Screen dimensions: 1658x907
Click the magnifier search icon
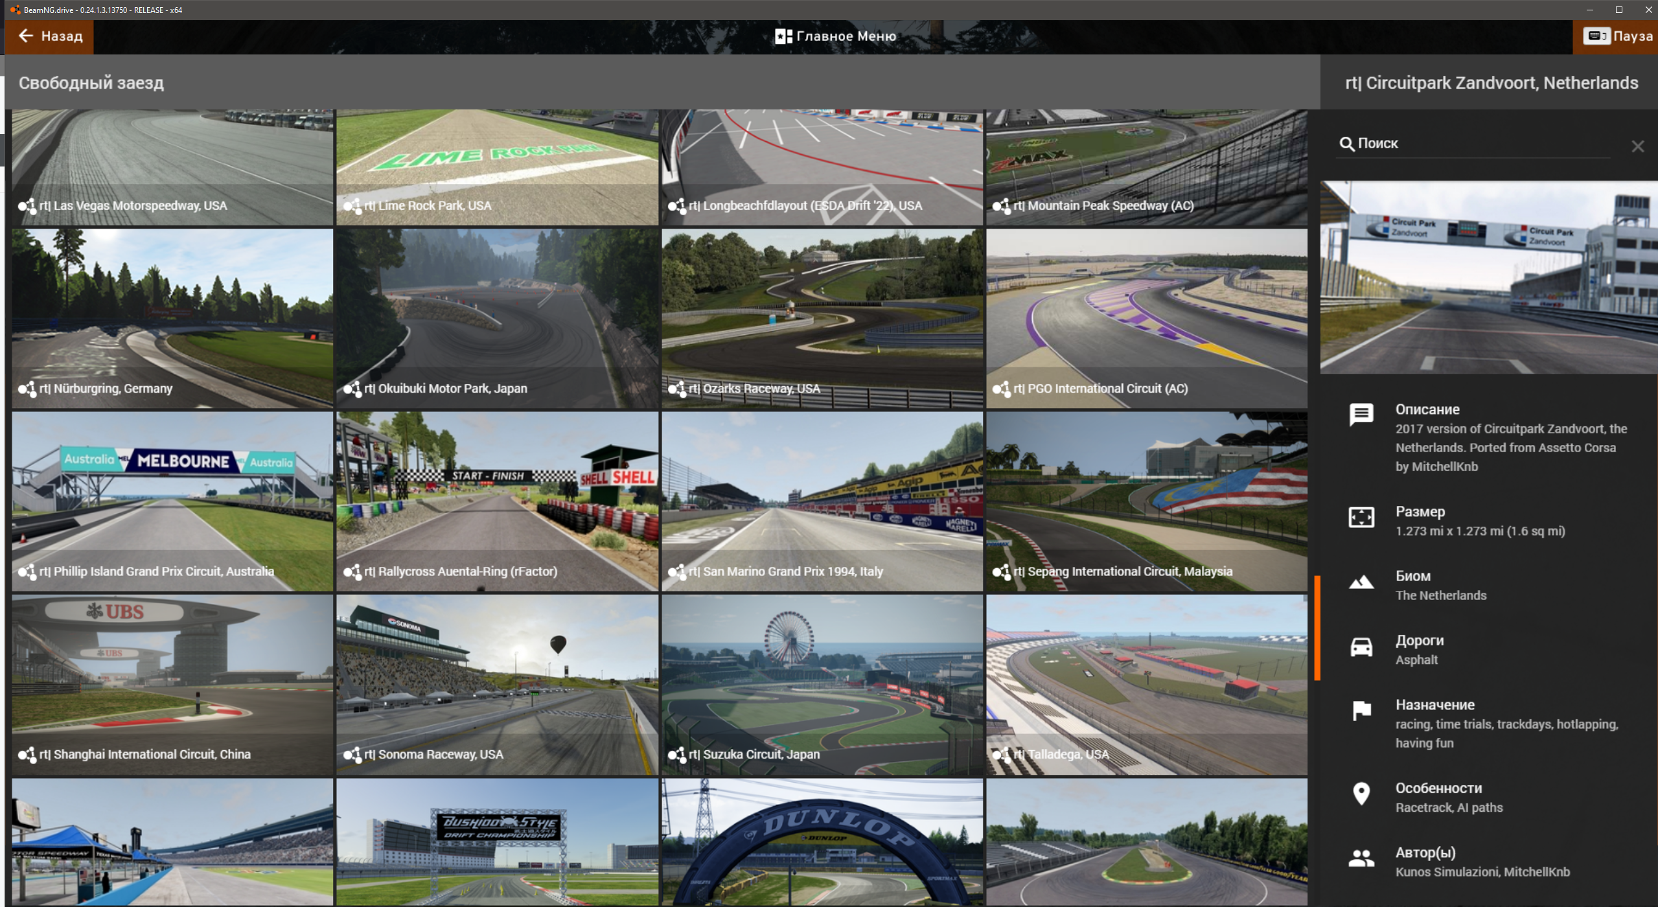coord(1347,144)
